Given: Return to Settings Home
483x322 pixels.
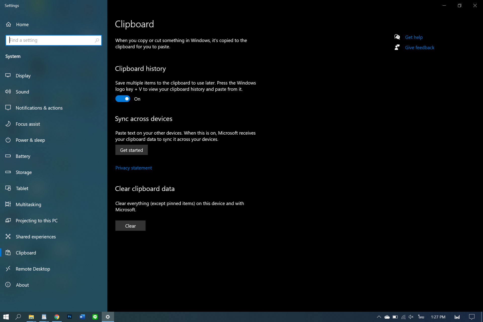Looking at the screenshot, I should point(22,24).
